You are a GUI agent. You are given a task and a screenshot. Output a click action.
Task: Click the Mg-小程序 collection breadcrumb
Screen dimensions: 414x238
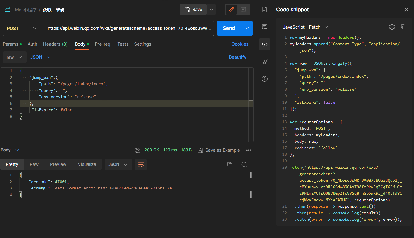click(26, 10)
